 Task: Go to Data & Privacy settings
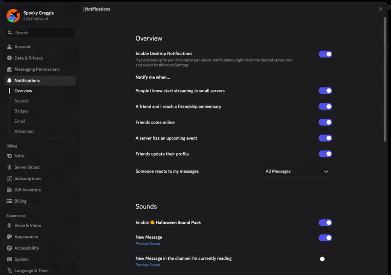coord(40,58)
